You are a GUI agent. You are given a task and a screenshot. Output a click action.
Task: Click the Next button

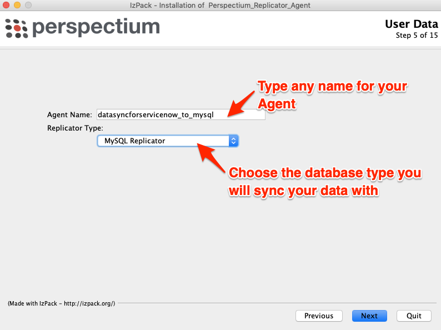(369, 316)
